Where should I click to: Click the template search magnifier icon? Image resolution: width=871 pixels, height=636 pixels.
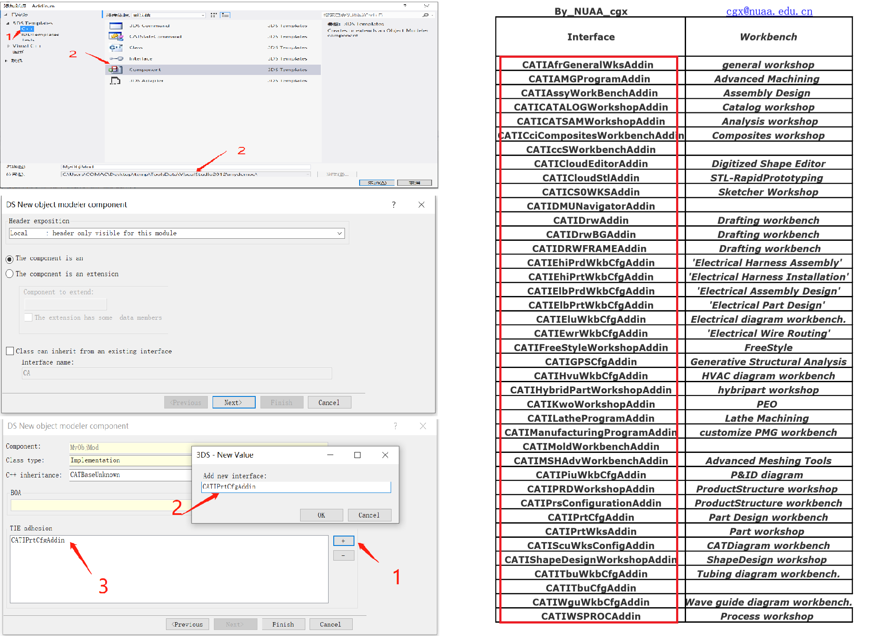(x=426, y=15)
